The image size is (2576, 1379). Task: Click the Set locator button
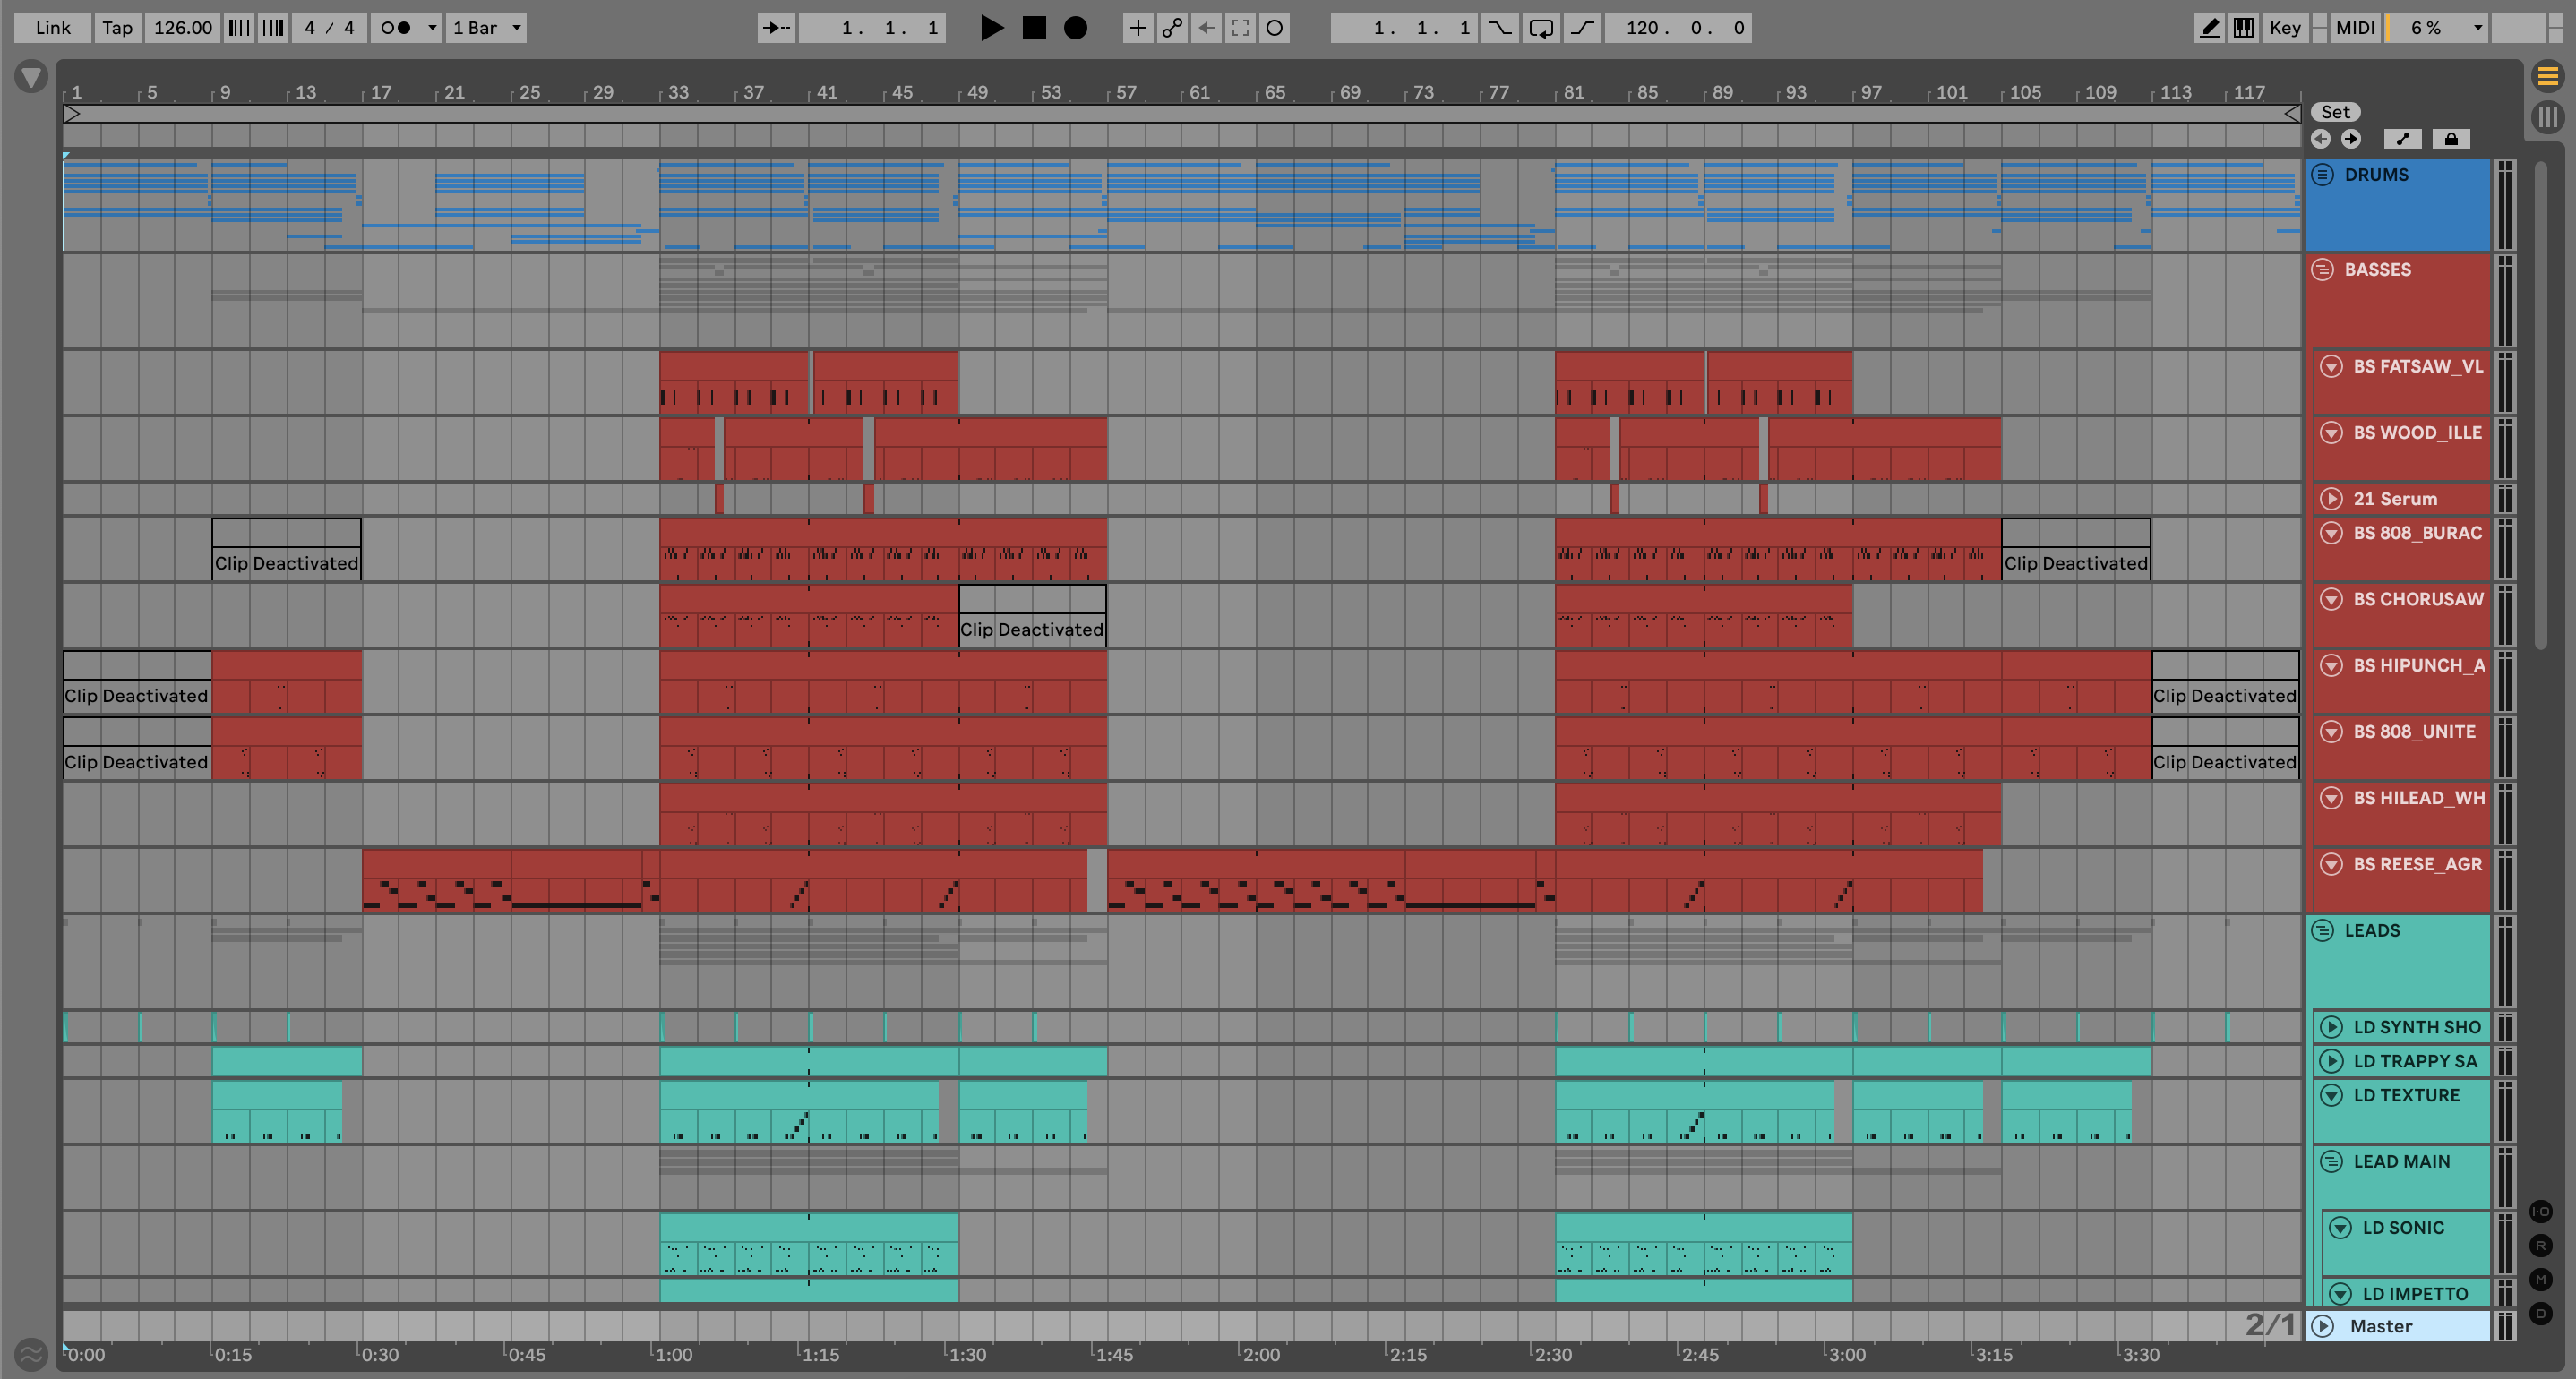(2335, 112)
